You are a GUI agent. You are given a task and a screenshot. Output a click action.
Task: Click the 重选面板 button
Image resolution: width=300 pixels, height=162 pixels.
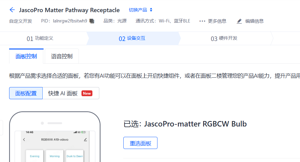pos(140,143)
